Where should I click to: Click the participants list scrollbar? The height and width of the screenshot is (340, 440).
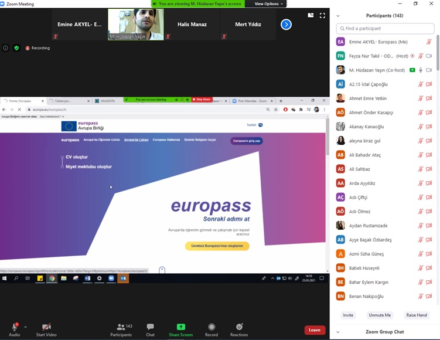coord(438,53)
